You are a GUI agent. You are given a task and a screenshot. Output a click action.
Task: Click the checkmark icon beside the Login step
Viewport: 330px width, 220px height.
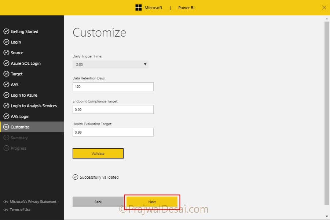coord(6,42)
